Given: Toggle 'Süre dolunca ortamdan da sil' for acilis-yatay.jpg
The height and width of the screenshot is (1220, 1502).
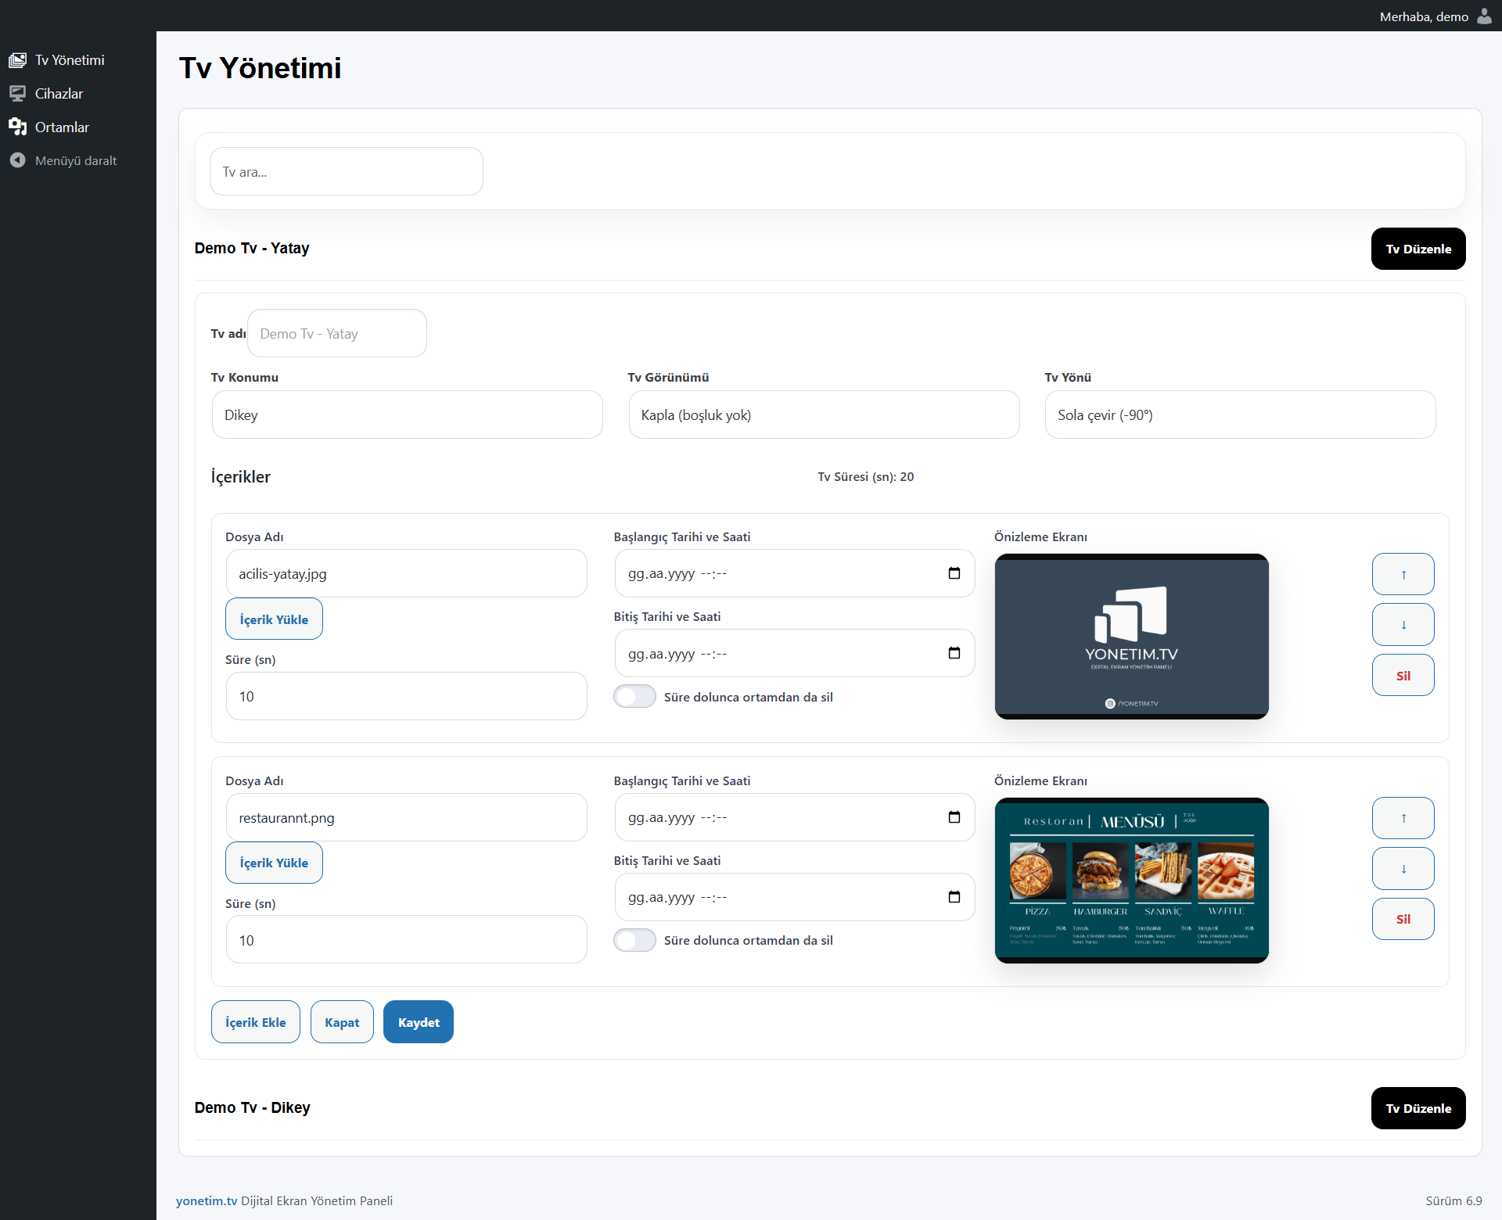Looking at the screenshot, I should click(x=634, y=697).
